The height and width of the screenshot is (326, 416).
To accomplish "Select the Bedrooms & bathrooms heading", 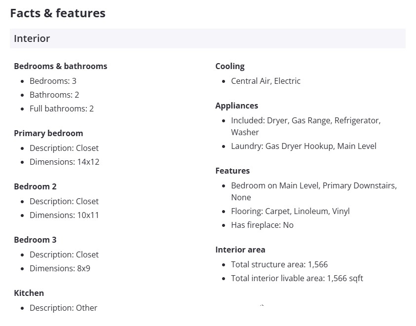I will pyautogui.click(x=60, y=66).
